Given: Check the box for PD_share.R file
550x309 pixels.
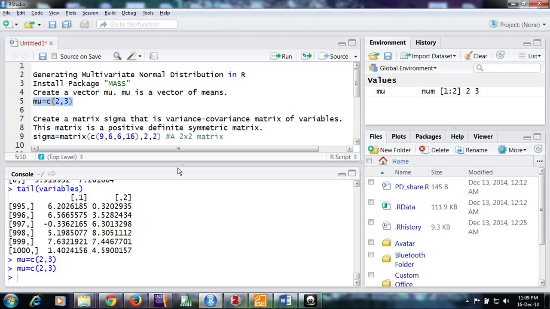Looking at the screenshot, I should [371, 182].
